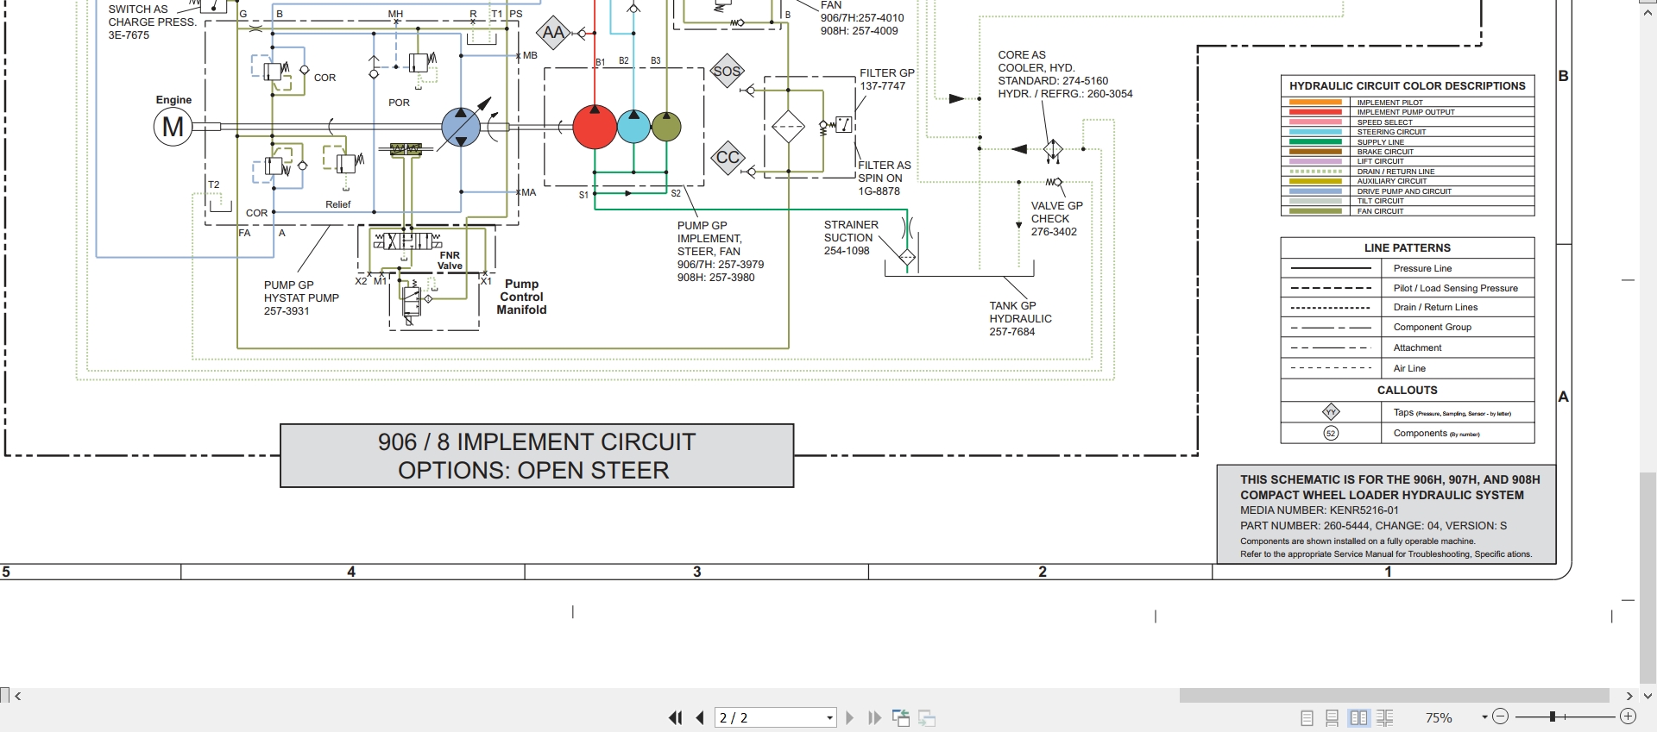
Task: Select two-page side-by-side view
Action: click(x=1358, y=717)
